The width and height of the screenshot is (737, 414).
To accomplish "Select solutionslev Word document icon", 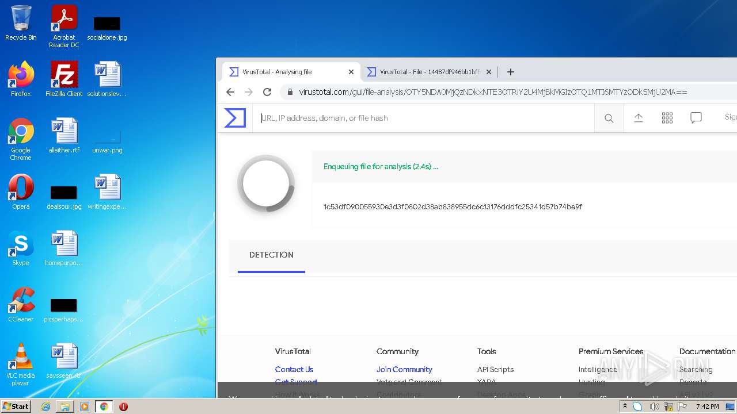I will point(107,79).
